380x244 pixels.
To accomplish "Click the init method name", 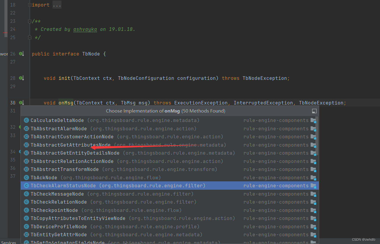I will pos(64,78).
